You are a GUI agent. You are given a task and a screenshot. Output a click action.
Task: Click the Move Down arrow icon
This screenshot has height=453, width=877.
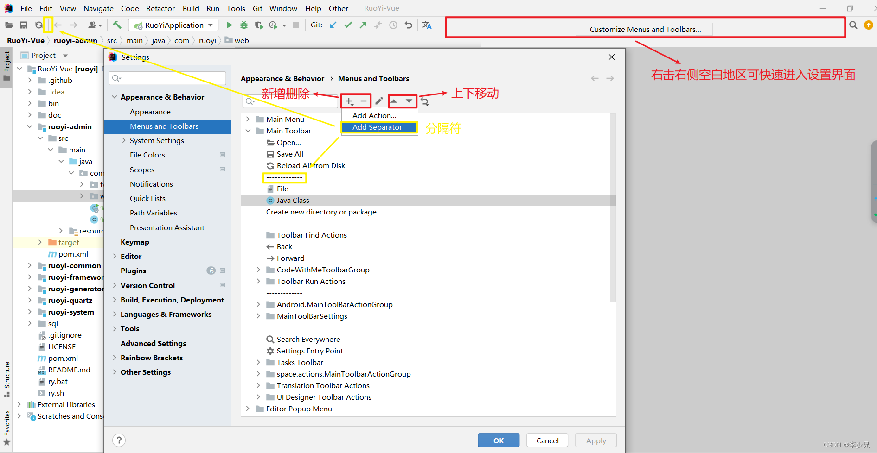click(409, 101)
